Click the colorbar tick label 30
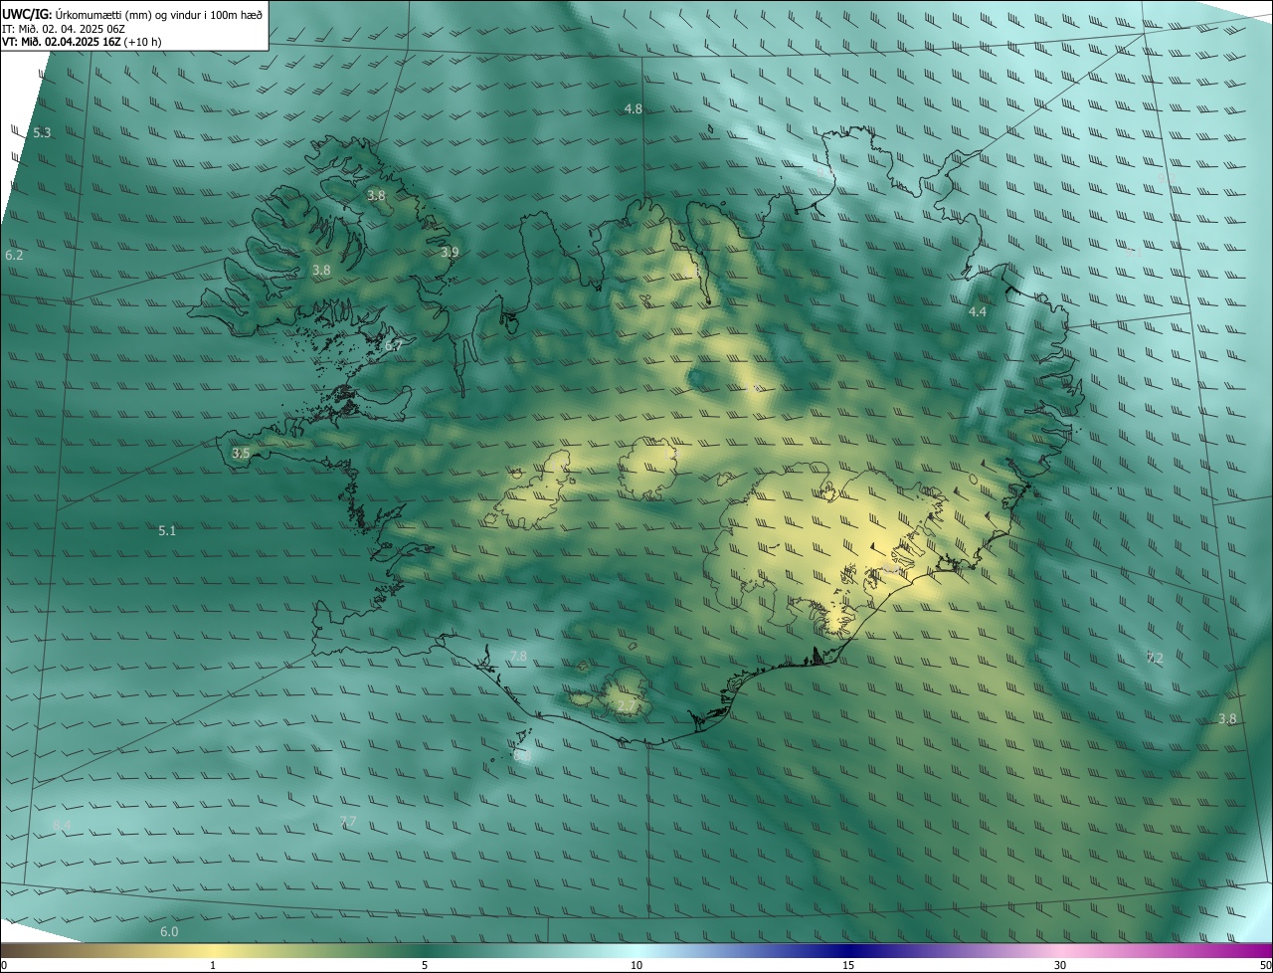 pyautogui.click(x=1060, y=965)
